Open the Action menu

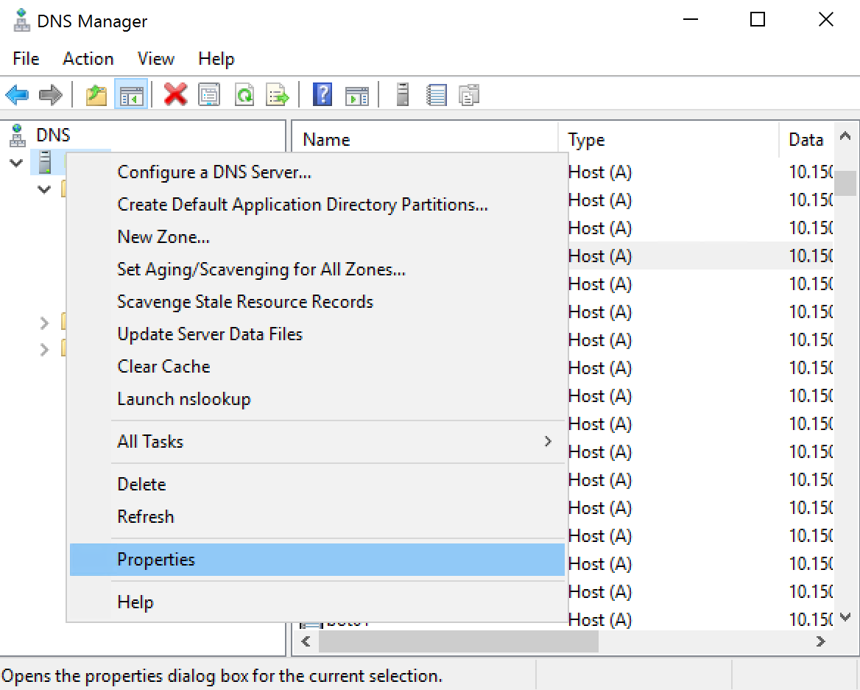[x=88, y=59]
